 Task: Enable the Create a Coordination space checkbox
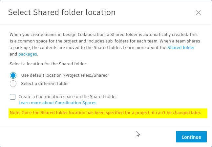13,97
